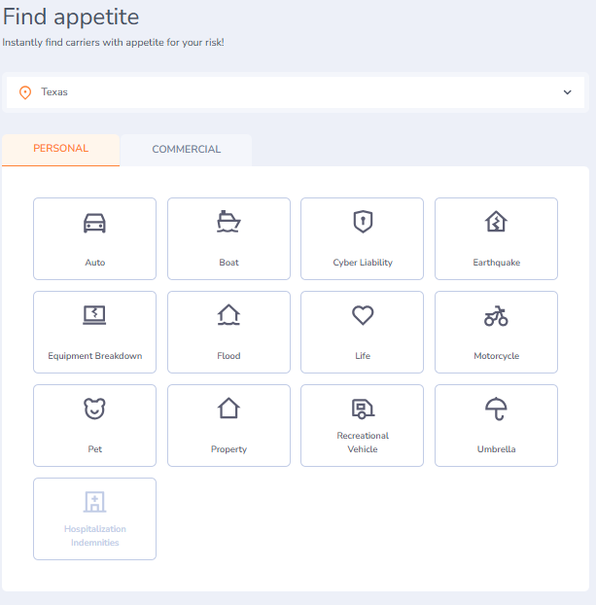This screenshot has width=596, height=605.
Task: Select the Recreational Vehicle trailer icon
Action: tap(362, 409)
